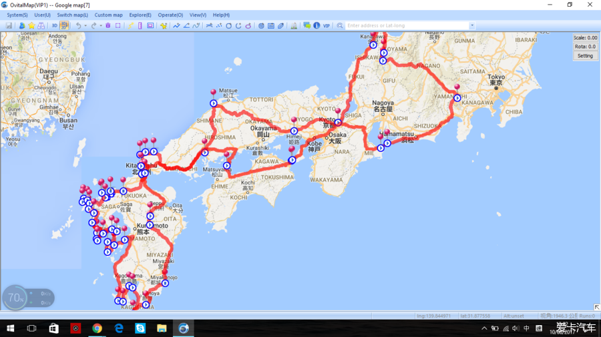
Task: Open favorites via the yellow star icon
Action: coord(31,25)
